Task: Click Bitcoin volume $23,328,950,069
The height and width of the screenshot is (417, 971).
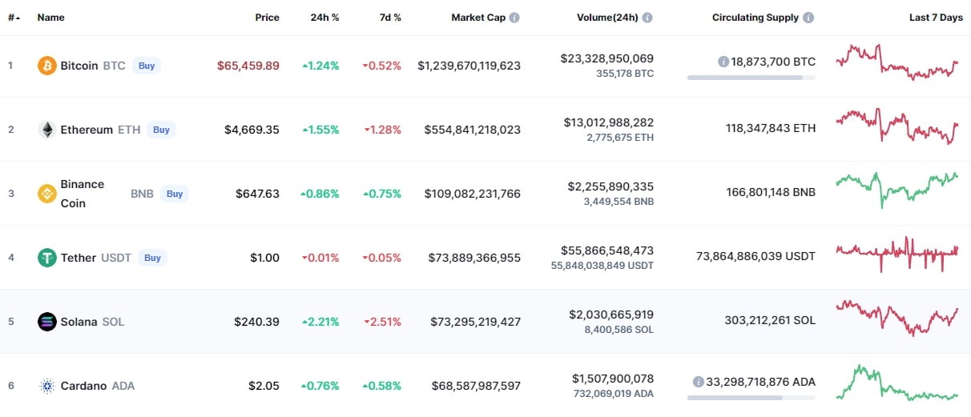Action: pos(607,58)
